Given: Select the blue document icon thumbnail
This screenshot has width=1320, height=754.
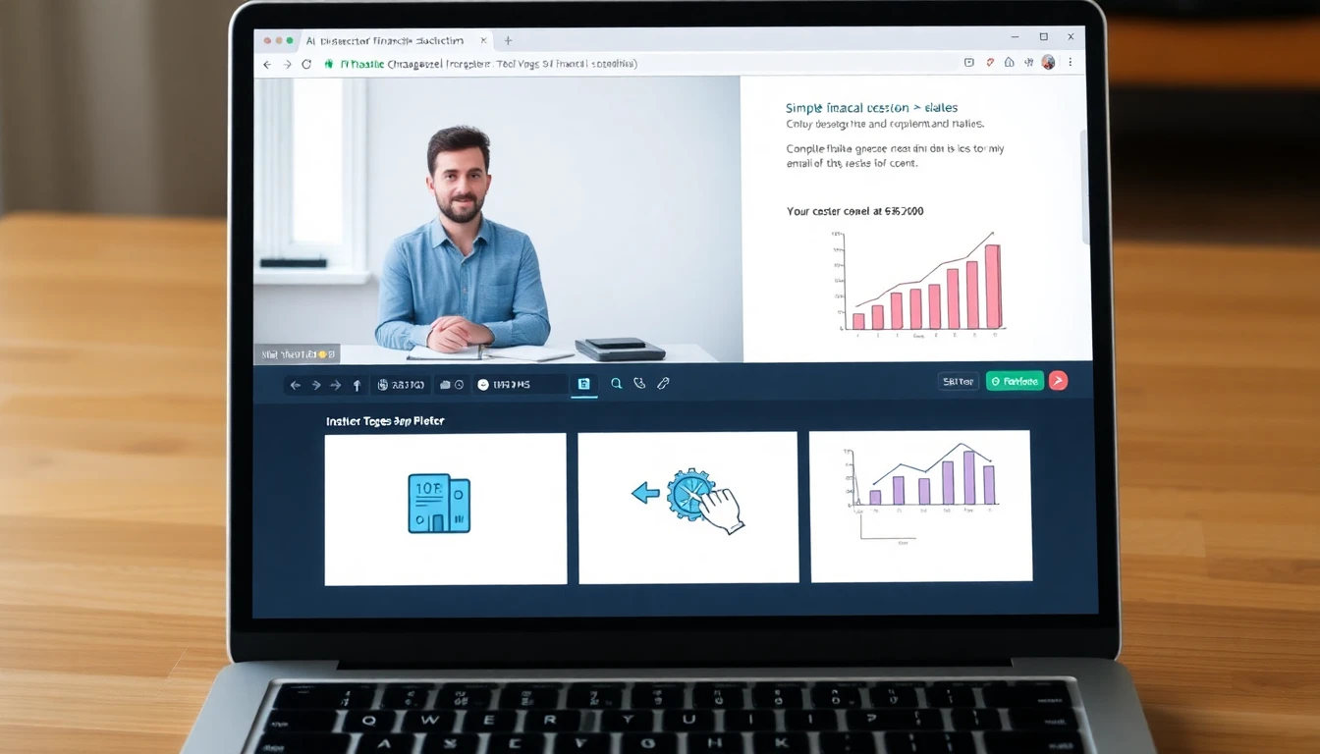Looking at the screenshot, I should 445,509.
